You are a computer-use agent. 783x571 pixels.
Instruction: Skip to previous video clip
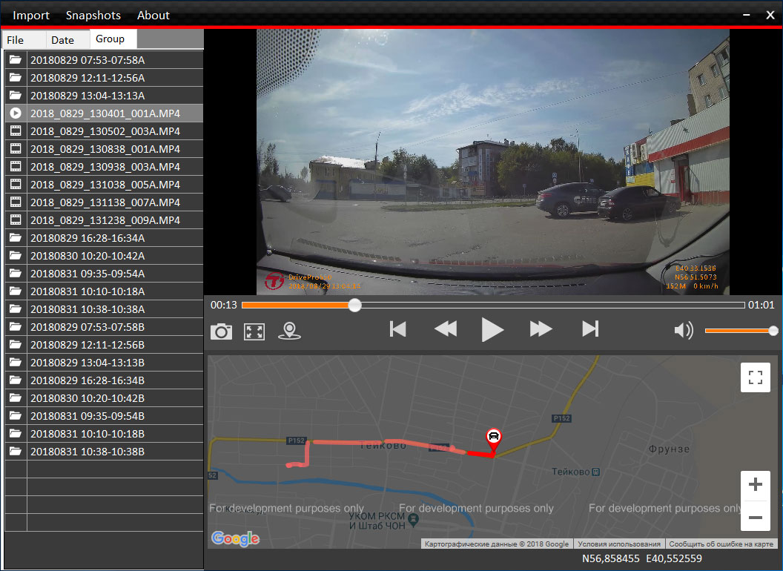(397, 329)
